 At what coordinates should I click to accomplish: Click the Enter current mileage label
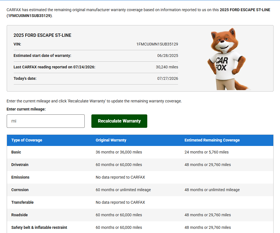(x=26, y=109)
